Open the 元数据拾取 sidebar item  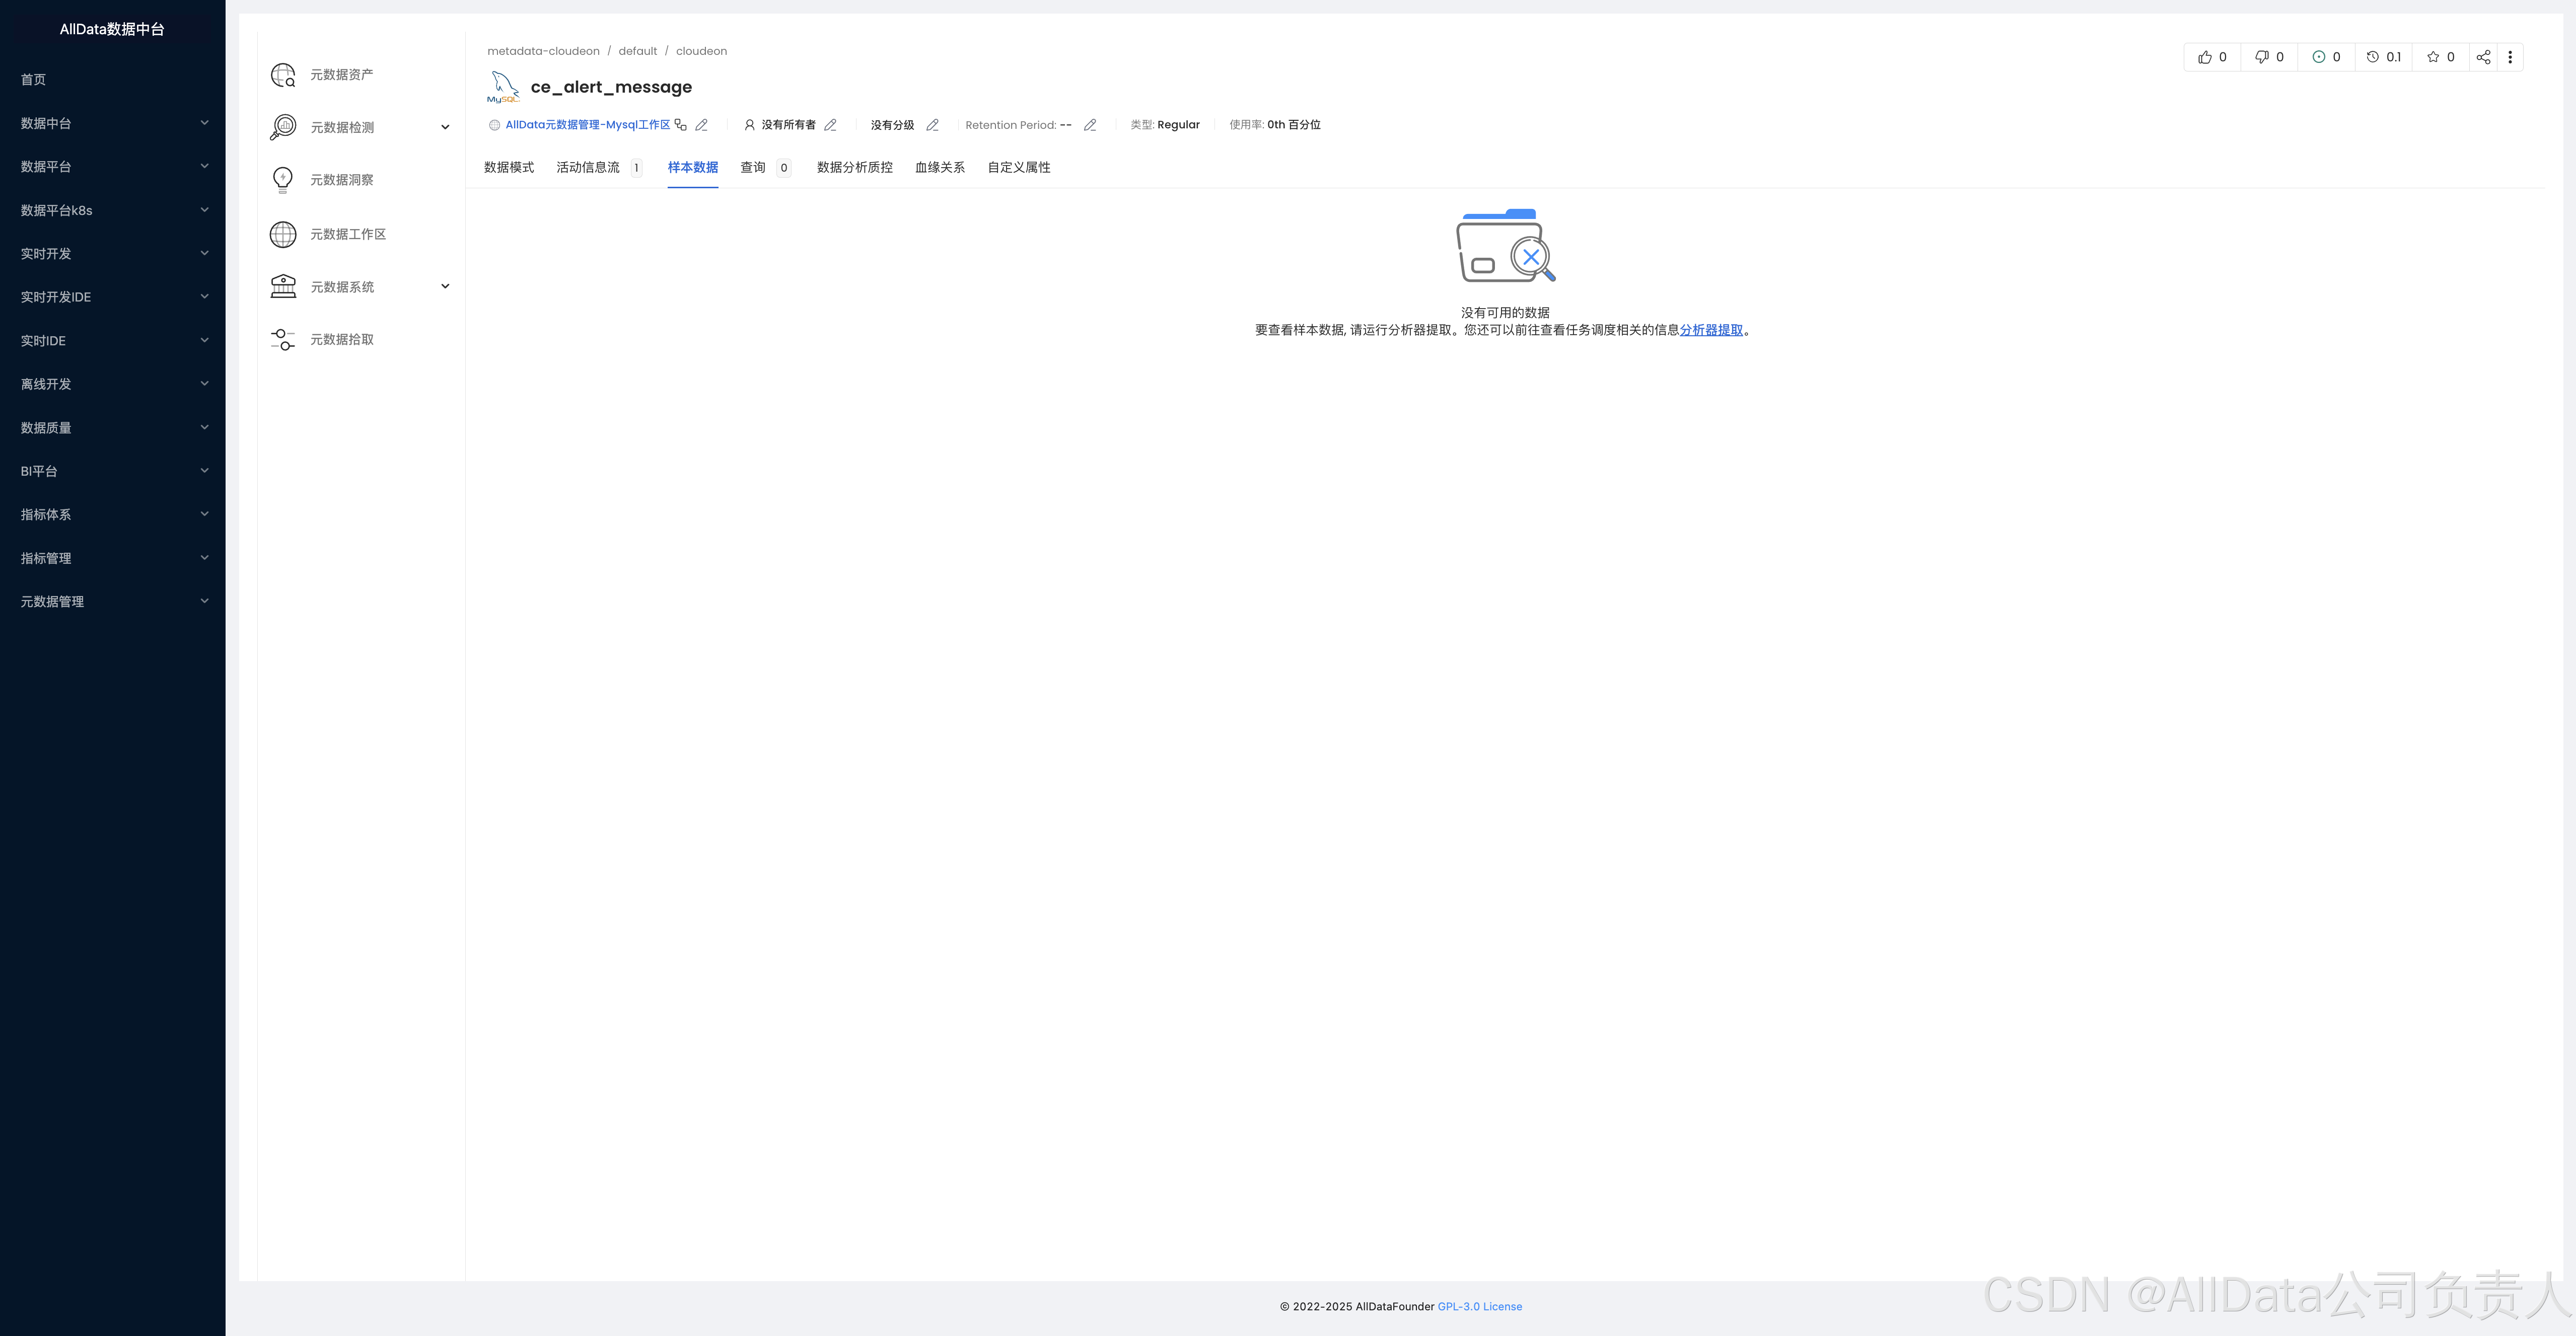coord(341,340)
